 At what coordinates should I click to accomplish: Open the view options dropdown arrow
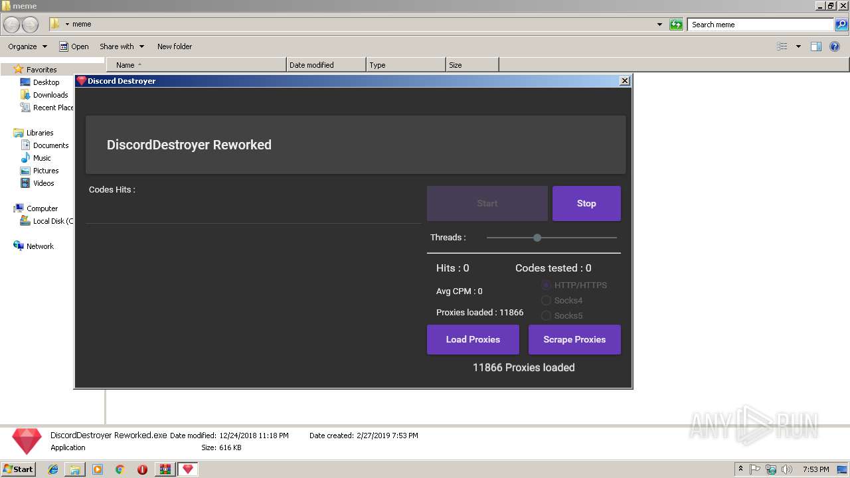click(798, 46)
